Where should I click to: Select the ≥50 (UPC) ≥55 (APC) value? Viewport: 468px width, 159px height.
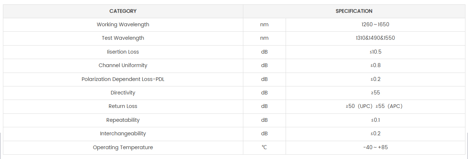tap(374, 106)
